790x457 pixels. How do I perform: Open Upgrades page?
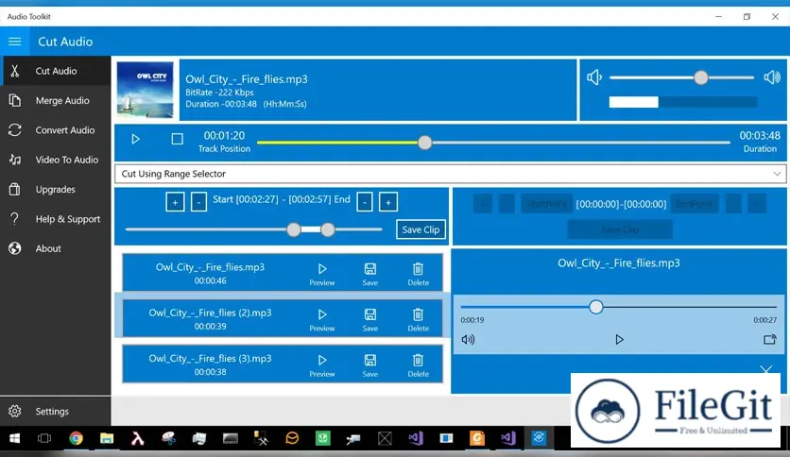click(x=56, y=190)
